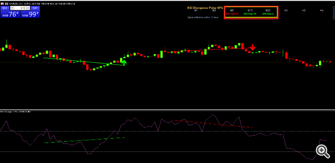Screen dimensions: 335x163
Task: Click the red DIV Sell 13 signal
Action: pos(232,14)
